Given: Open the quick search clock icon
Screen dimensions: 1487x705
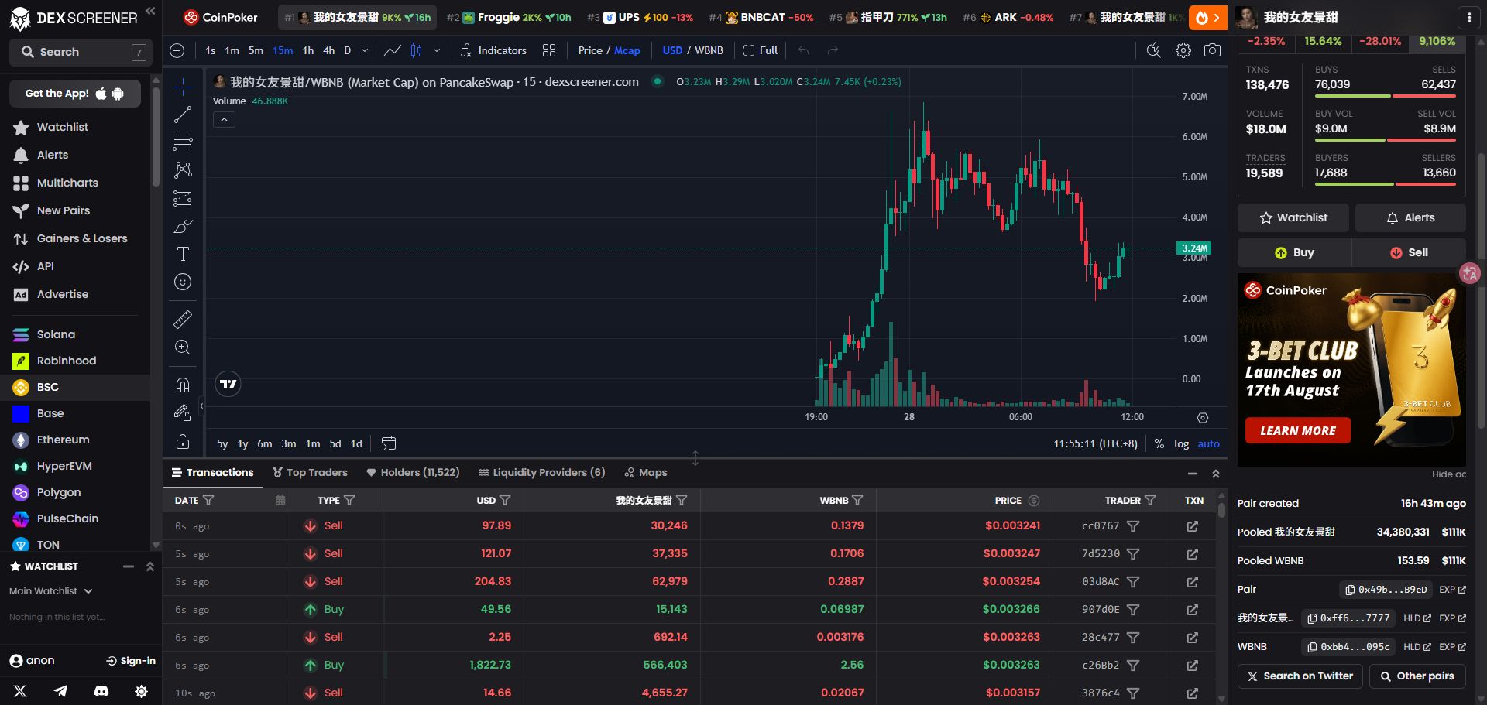Looking at the screenshot, I should point(1154,50).
